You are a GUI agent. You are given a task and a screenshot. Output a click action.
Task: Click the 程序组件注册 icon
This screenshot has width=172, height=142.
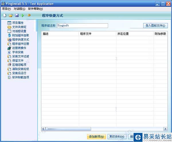coord(9,44)
